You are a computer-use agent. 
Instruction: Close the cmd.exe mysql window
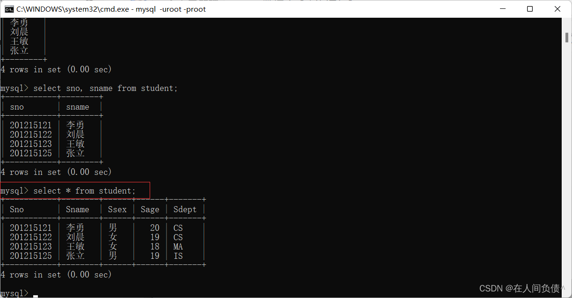pos(558,9)
